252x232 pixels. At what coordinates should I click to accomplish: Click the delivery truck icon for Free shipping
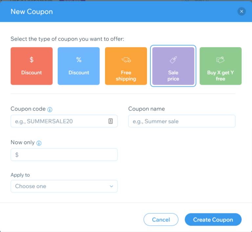click(126, 60)
